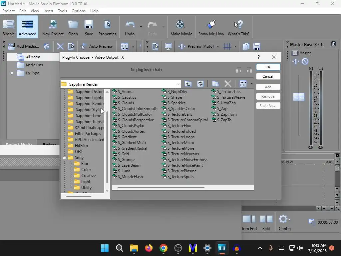Open the Insert menu
341x256 pixels.
(48, 11)
